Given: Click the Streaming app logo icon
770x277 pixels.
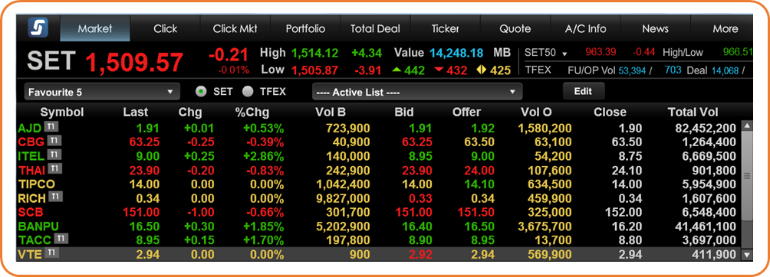Looking at the screenshot, I should tap(38, 28).
